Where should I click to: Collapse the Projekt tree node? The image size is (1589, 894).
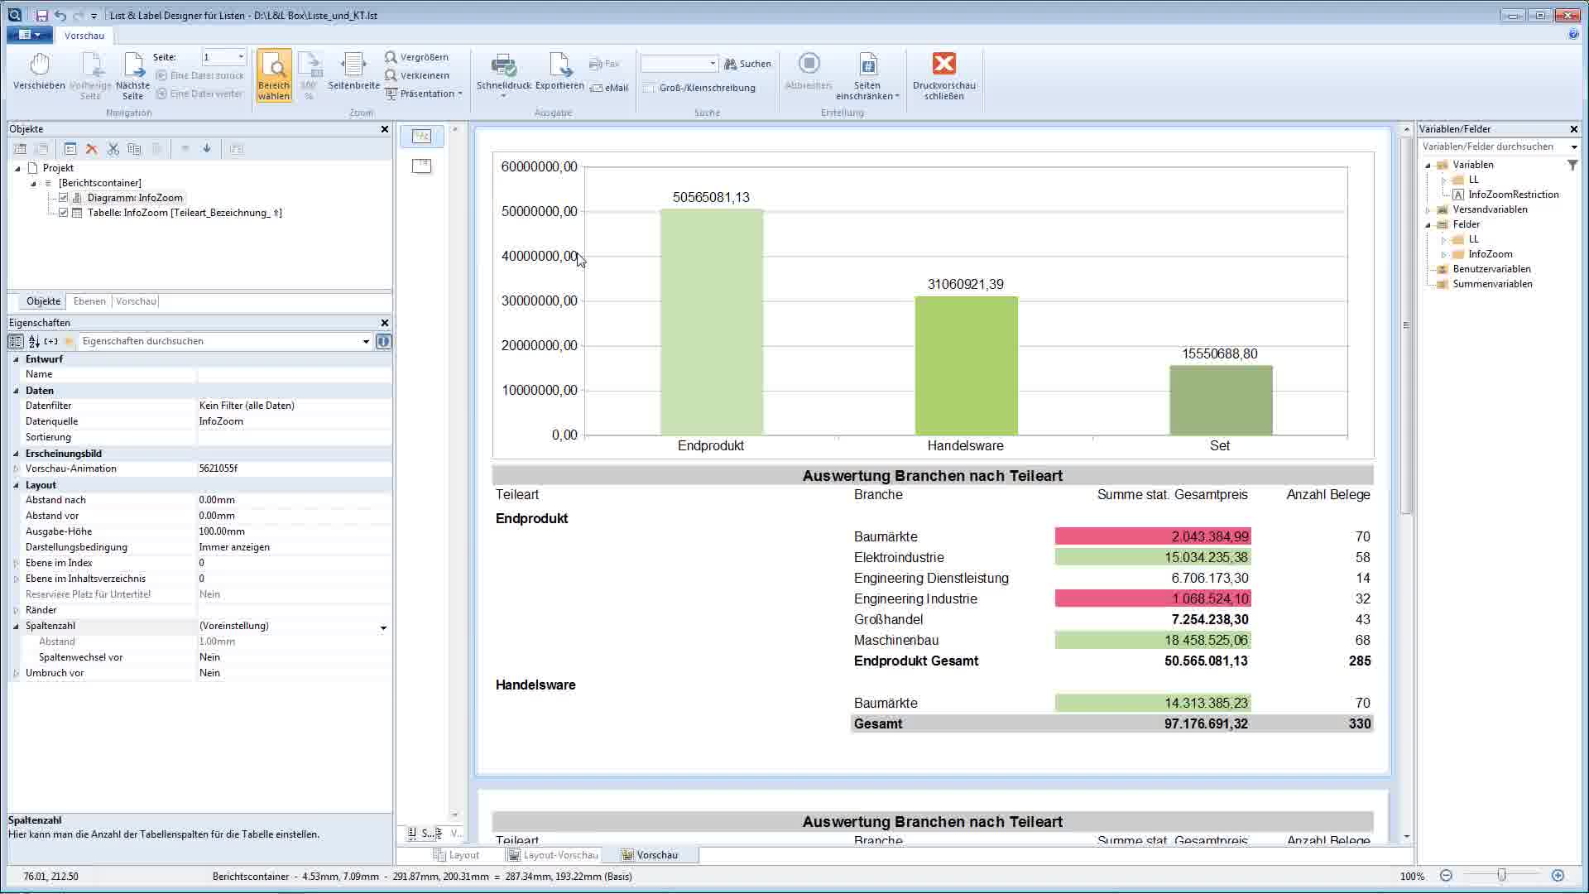tap(17, 168)
